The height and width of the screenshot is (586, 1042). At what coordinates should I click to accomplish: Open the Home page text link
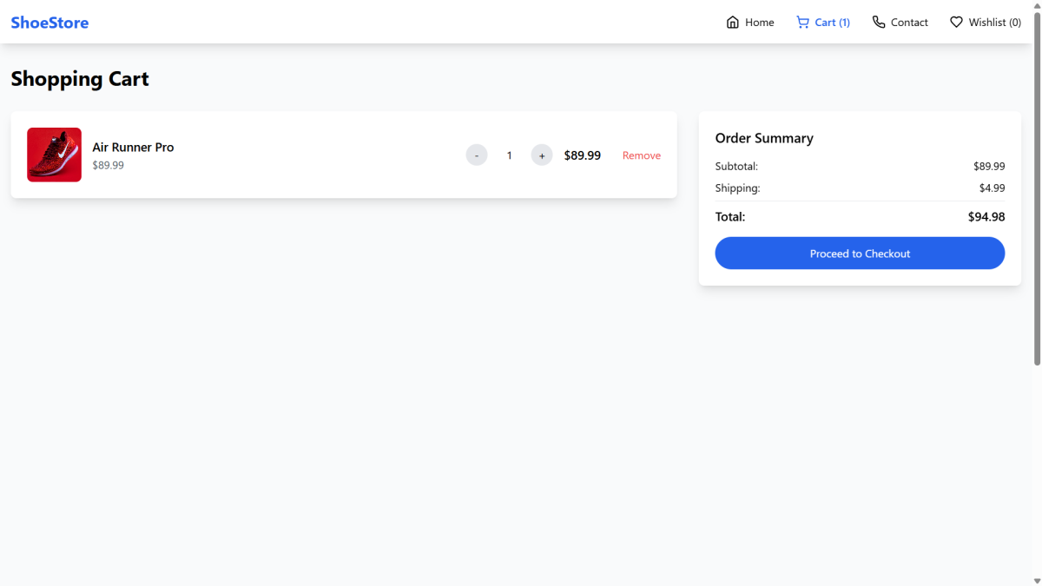[759, 23]
